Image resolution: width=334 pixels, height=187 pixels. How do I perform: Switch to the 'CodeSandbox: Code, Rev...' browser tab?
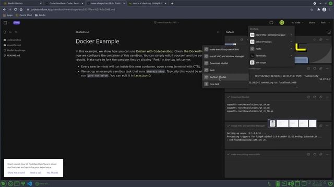(64, 4)
